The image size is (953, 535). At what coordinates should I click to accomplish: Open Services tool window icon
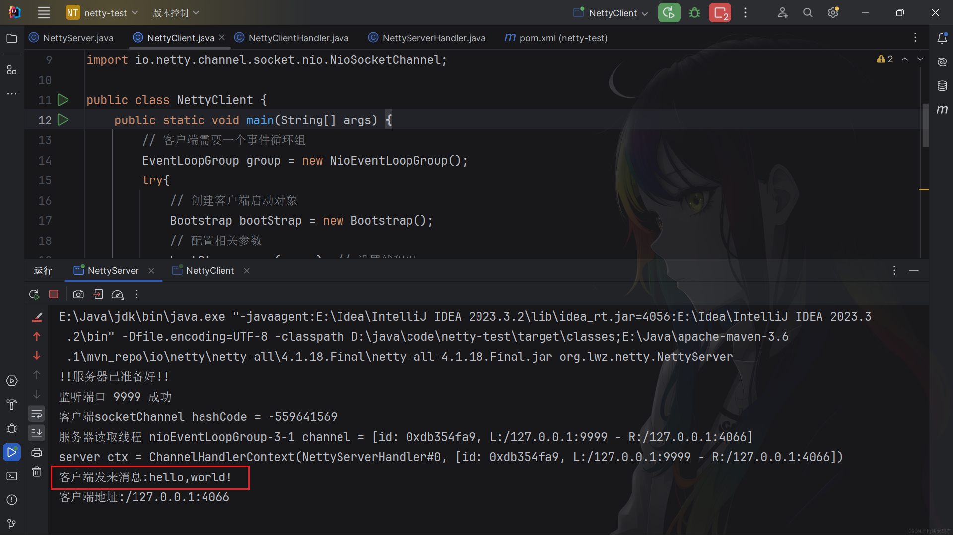click(x=12, y=381)
